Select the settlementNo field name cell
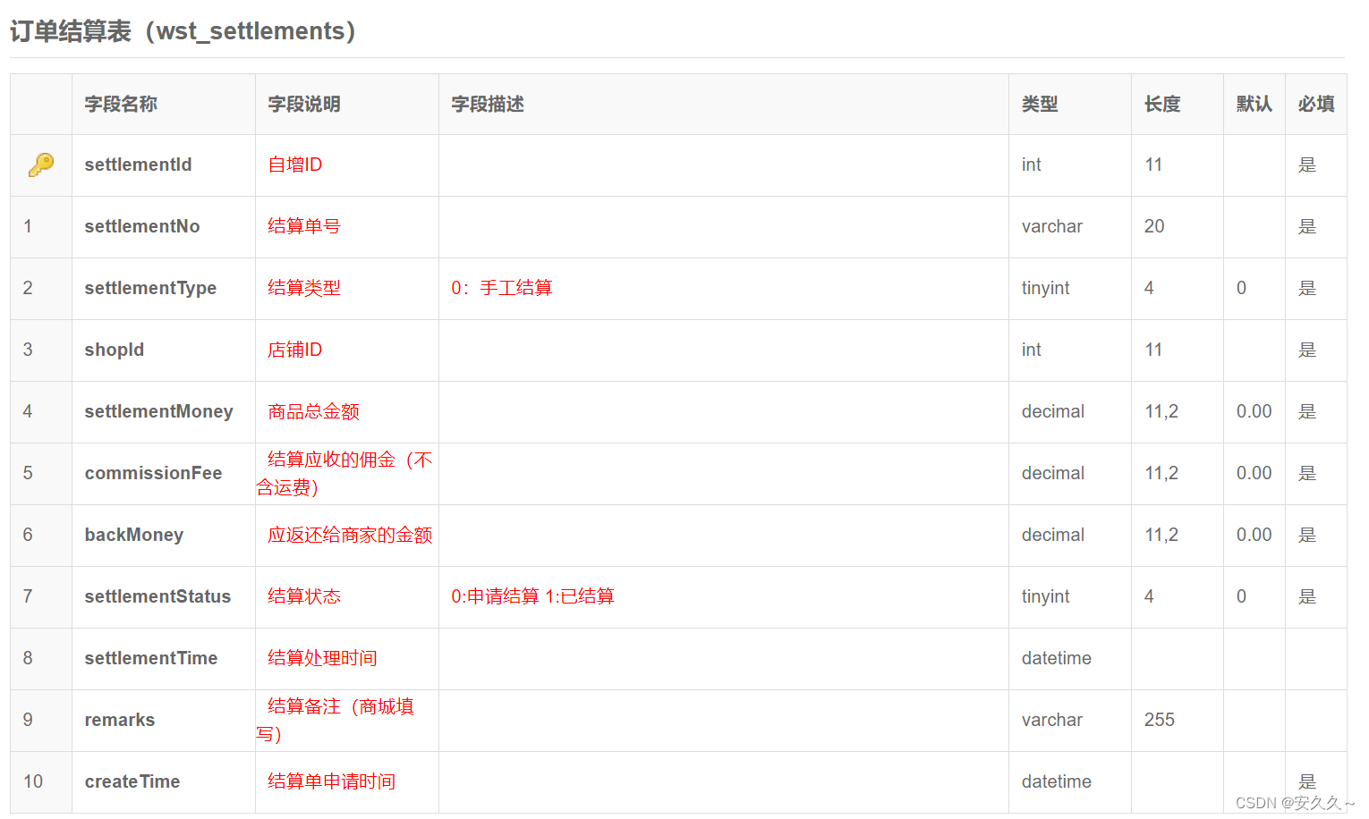 coord(141,226)
